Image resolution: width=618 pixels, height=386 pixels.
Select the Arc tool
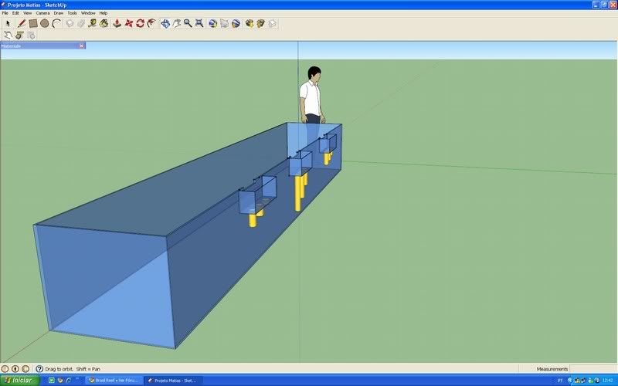pyautogui.click(x=56, y=24)
